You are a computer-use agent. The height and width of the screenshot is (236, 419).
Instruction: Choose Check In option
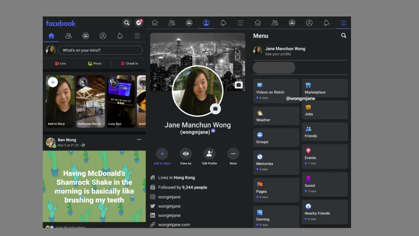(x=129, y=64)
